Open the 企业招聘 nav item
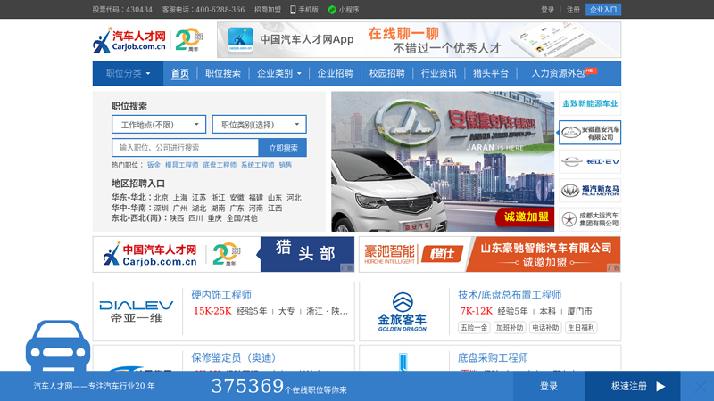The image size is (714, 401). click(336, 73)
